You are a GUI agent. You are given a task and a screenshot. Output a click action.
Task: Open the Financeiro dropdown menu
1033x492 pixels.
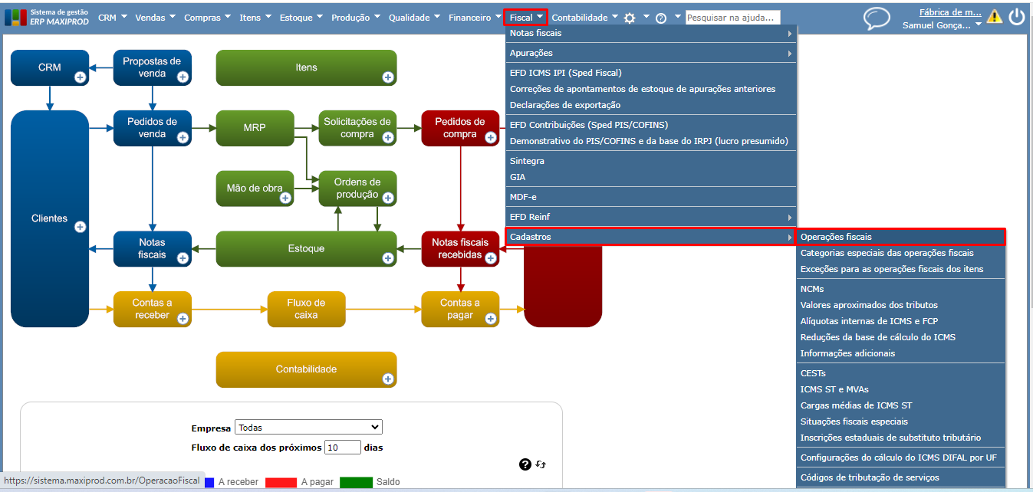click(475, 18)
